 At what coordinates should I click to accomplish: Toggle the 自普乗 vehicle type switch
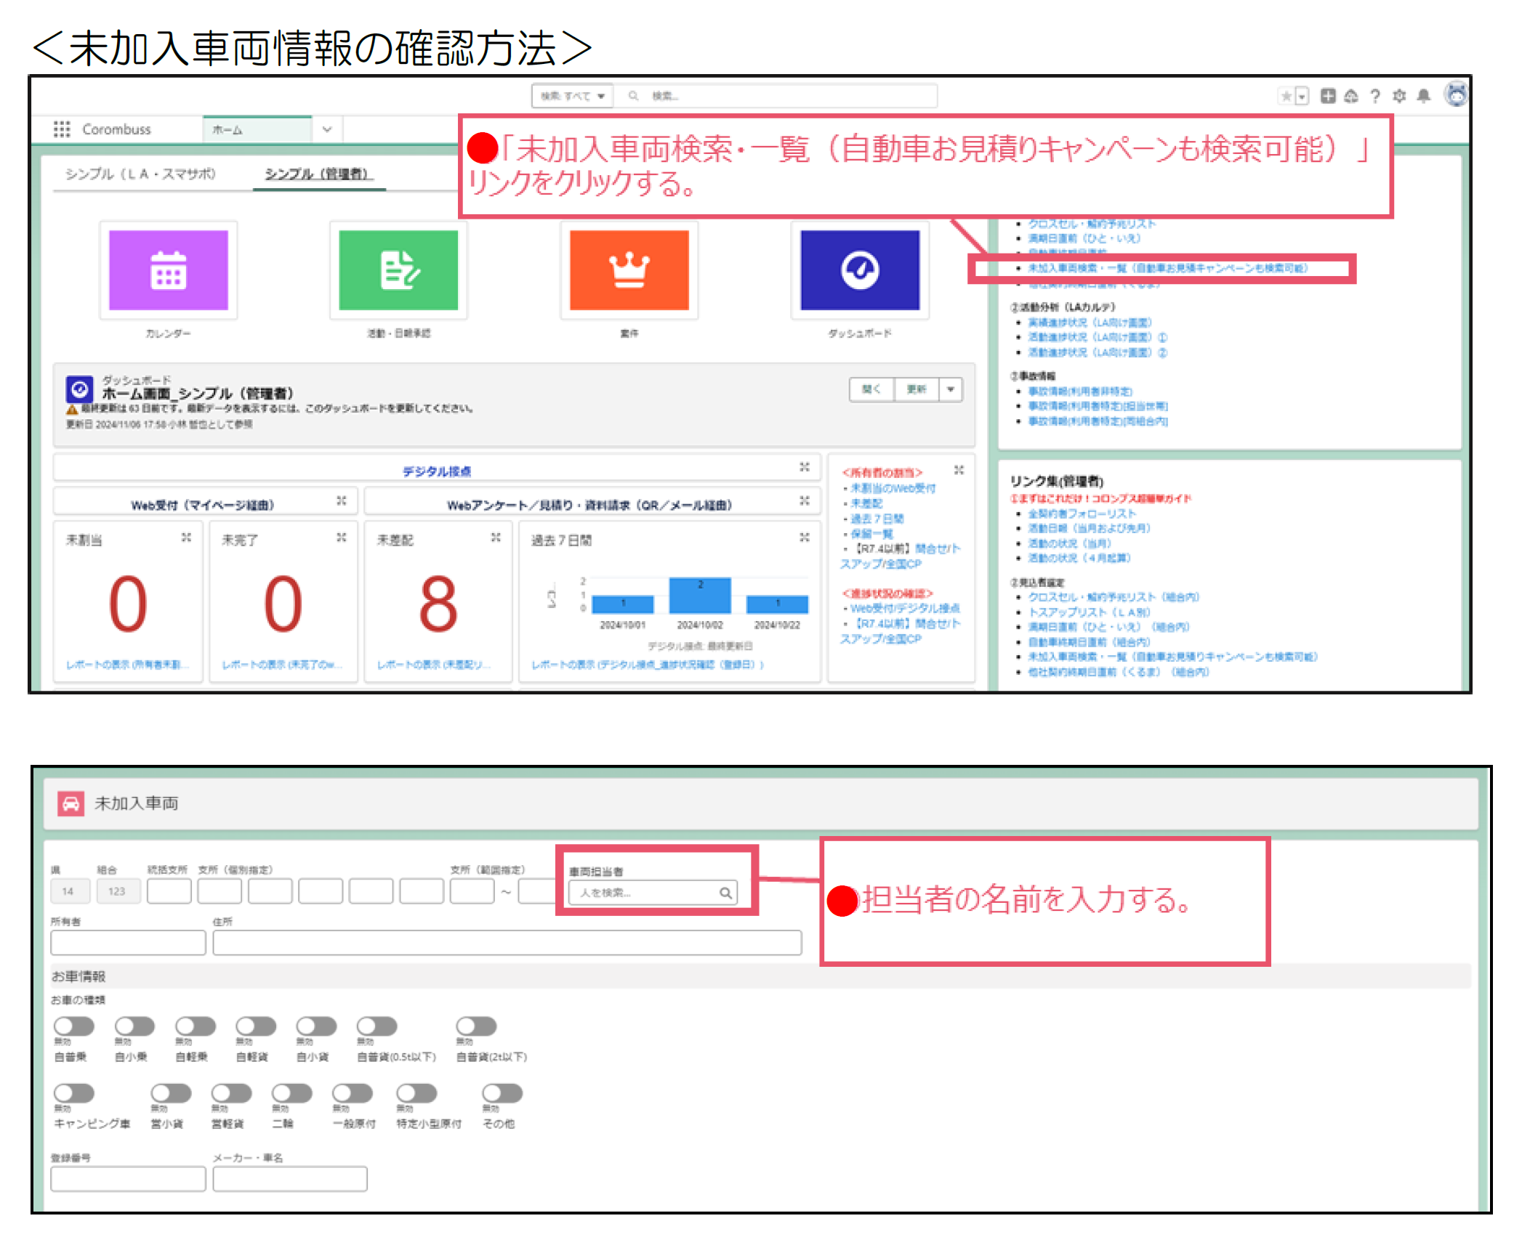[74, 1026]
